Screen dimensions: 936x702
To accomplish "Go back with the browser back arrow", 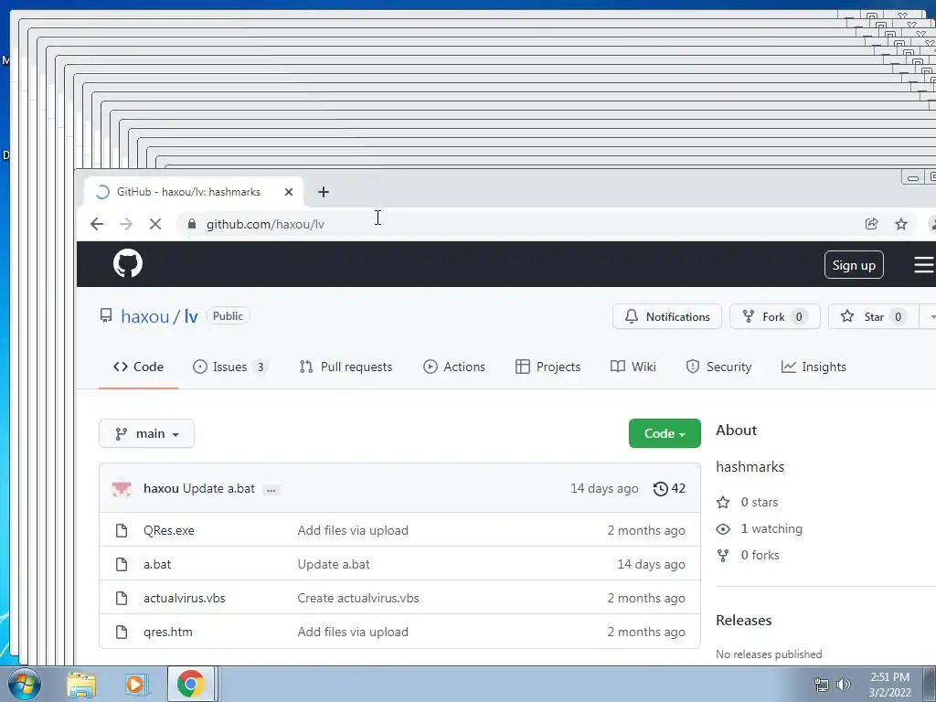I will 97,224.
